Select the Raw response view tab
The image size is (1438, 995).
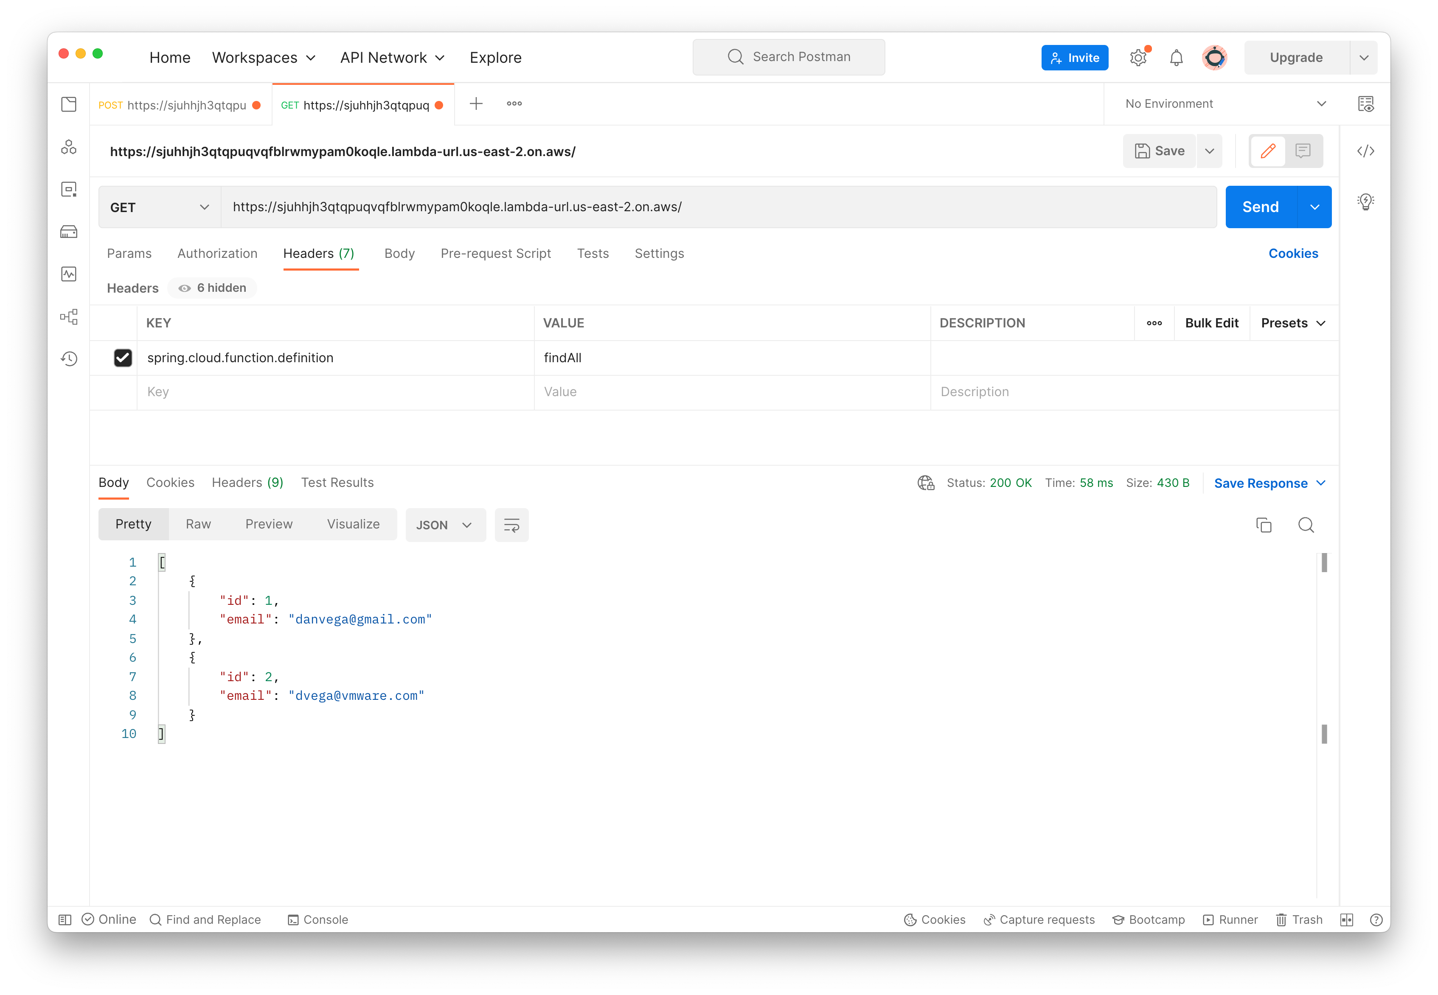pos(198,524)
